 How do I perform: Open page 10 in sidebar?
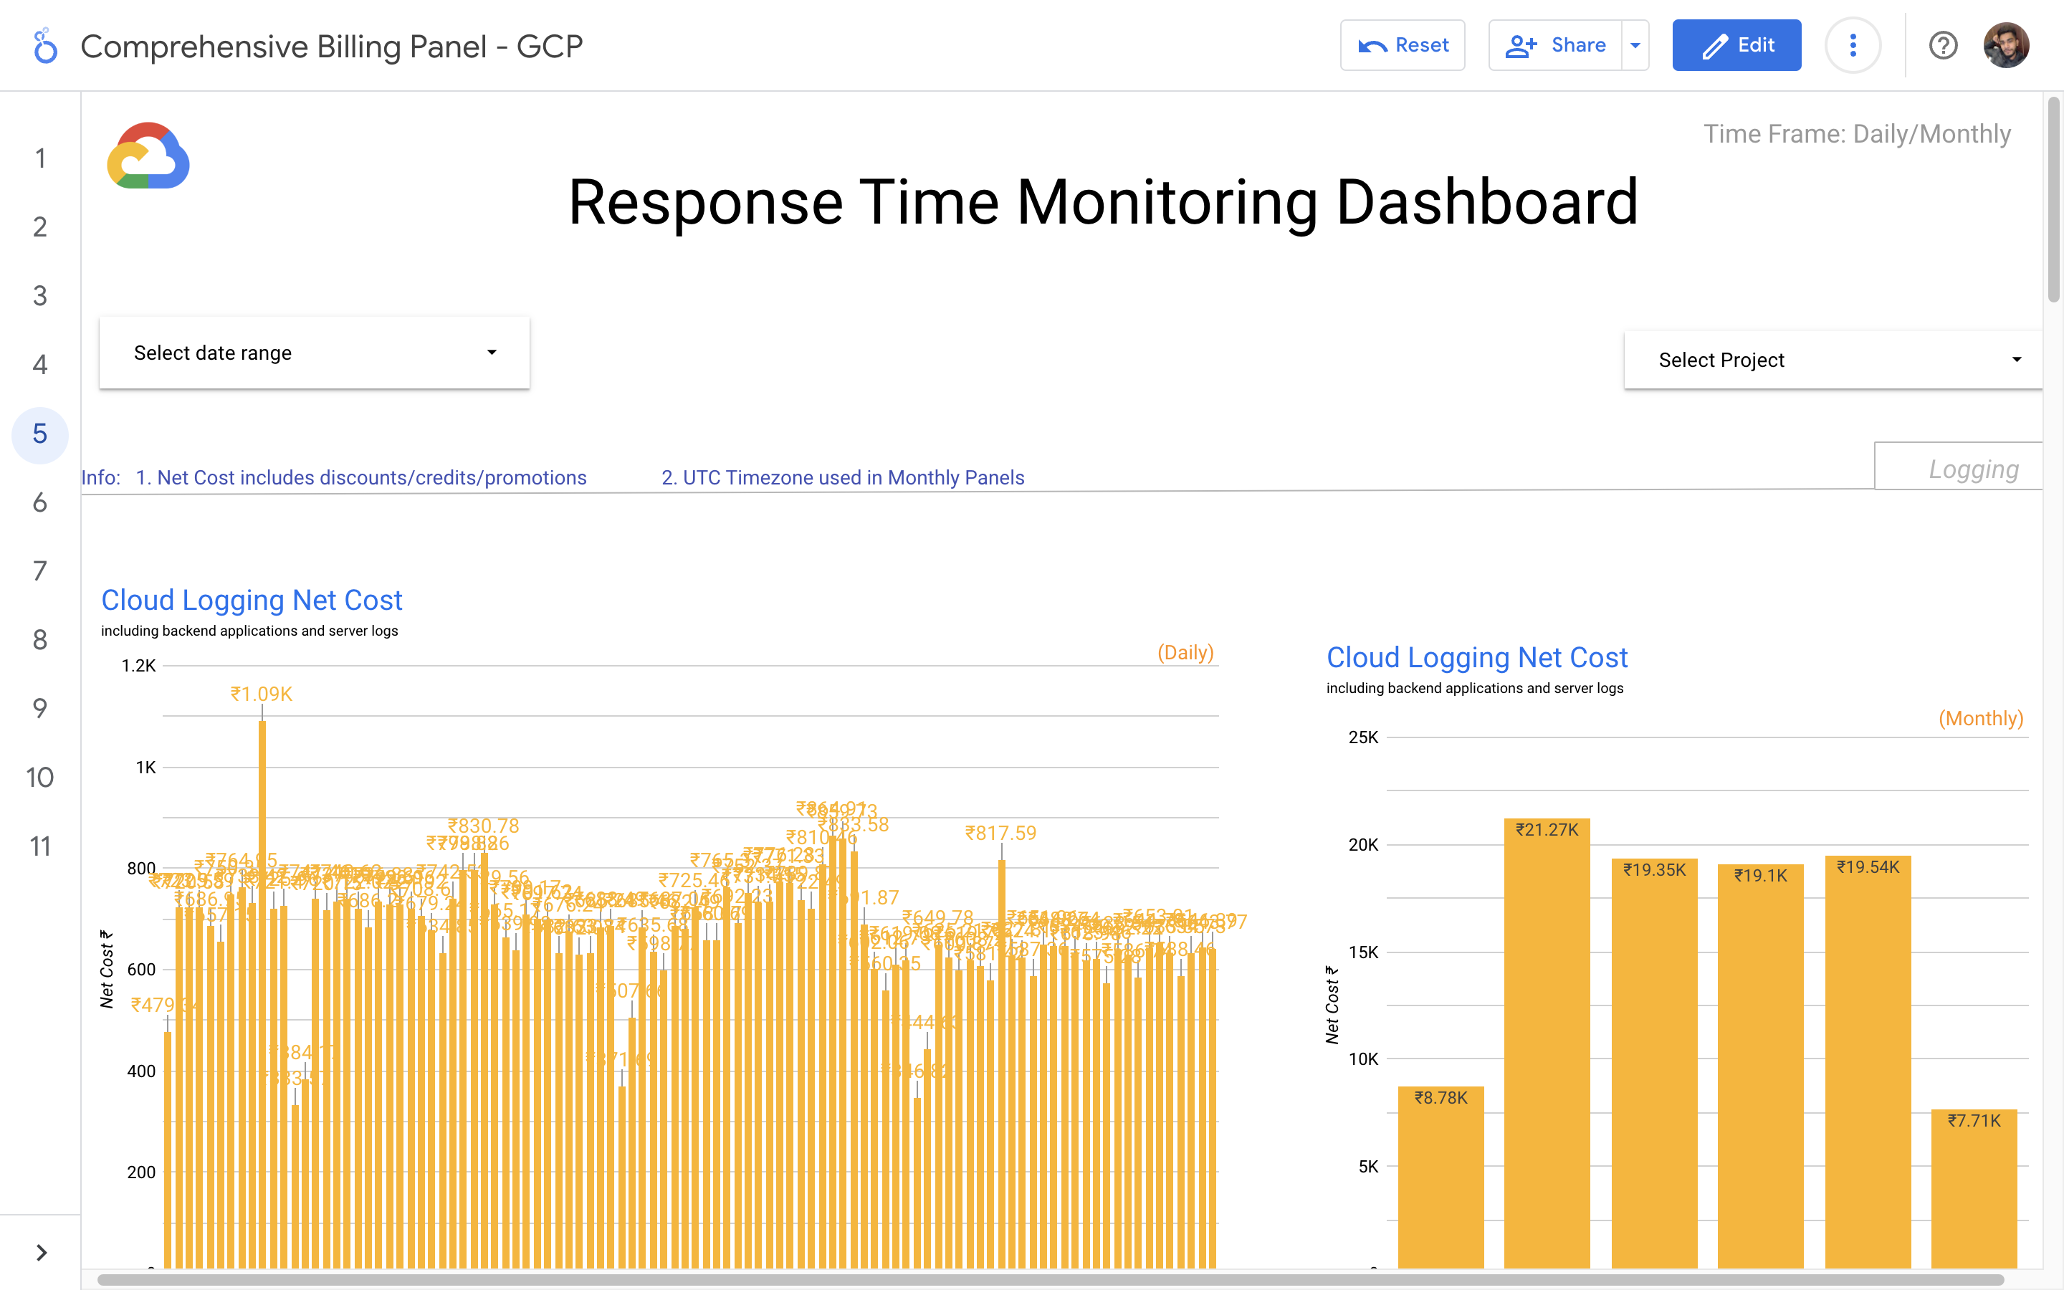click(x=40, y=778)
